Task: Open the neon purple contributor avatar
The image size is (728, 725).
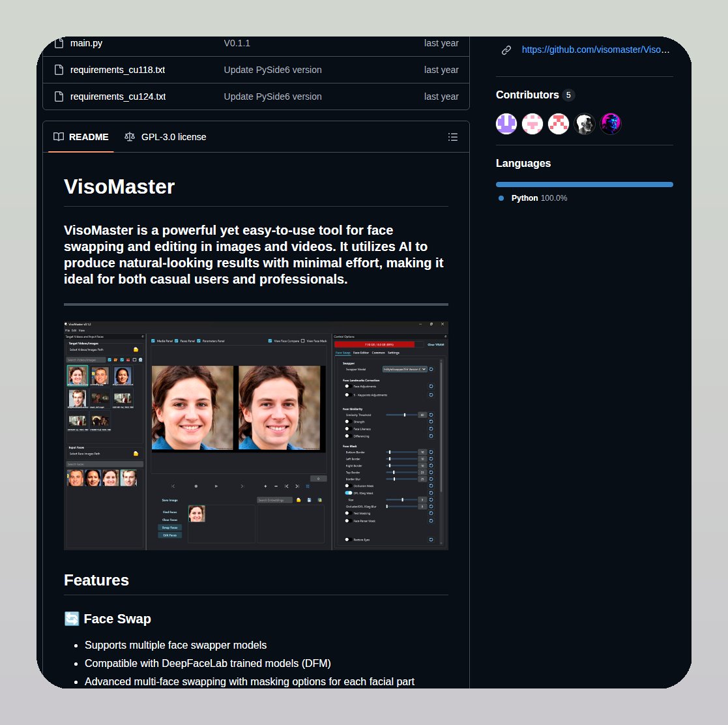Action: (x=611, y=123)
